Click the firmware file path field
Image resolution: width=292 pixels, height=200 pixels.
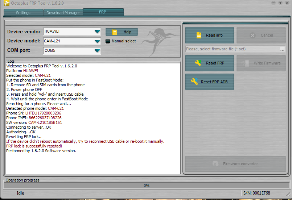coord(233,49)
